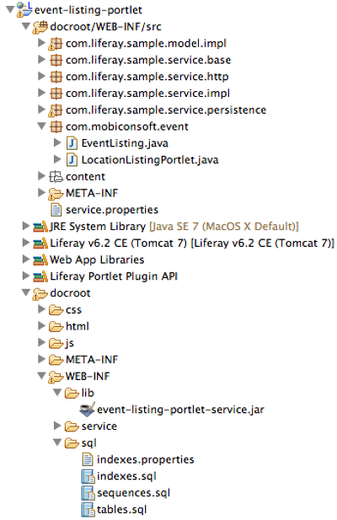The image size is (337, 520).
Task: Expand EventListing.java node
Action: 57,142
